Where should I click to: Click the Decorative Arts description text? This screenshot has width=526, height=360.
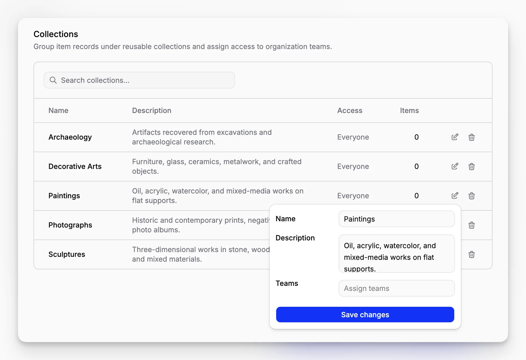click(217, 166)
